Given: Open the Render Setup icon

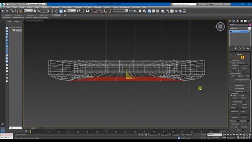Looking at the screenshot, I should click(x=168, y=11).
